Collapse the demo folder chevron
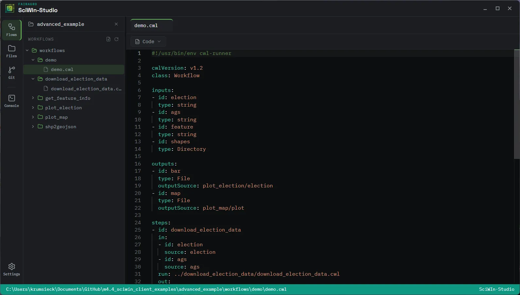 [x=33, y=60]
